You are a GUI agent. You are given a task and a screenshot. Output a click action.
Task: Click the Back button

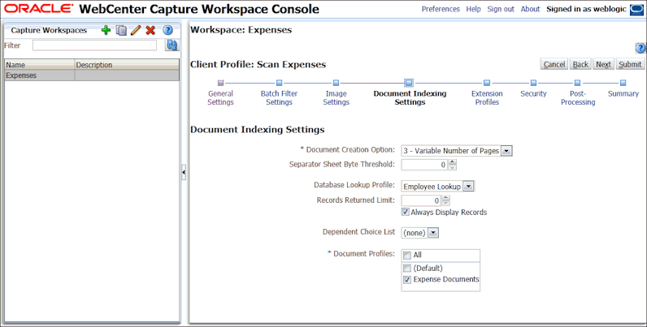pos(580,64)
